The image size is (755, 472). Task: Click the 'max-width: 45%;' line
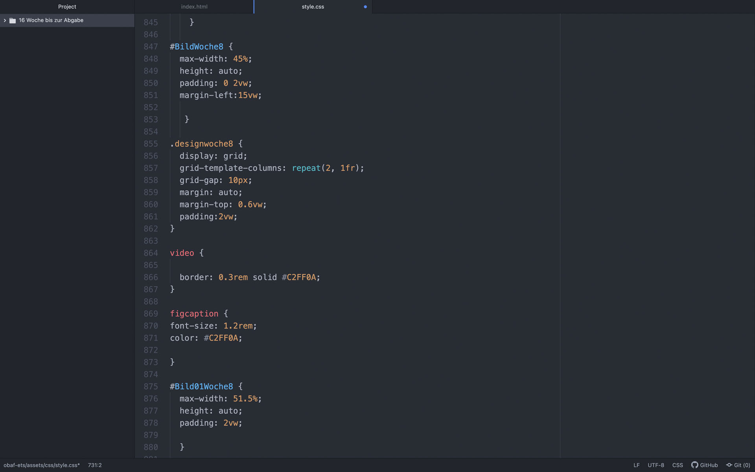[x=216, y=59]
